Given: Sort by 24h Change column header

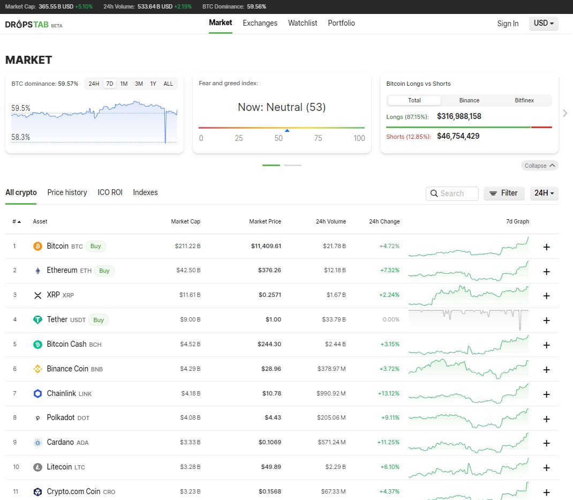Looking at the screenshot, I should 384,222.
